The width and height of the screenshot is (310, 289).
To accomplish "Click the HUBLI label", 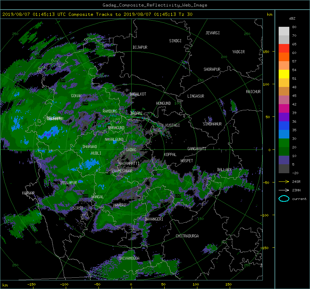I will pyautogui.click(x=96, y=153).
